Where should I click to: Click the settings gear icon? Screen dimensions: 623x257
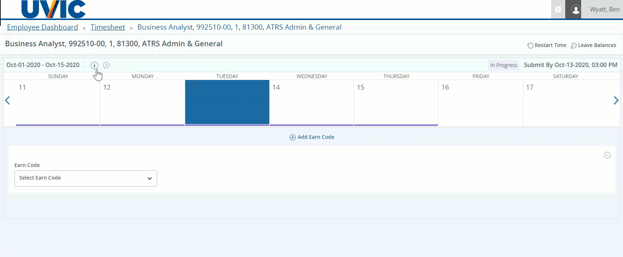[558, 10]
